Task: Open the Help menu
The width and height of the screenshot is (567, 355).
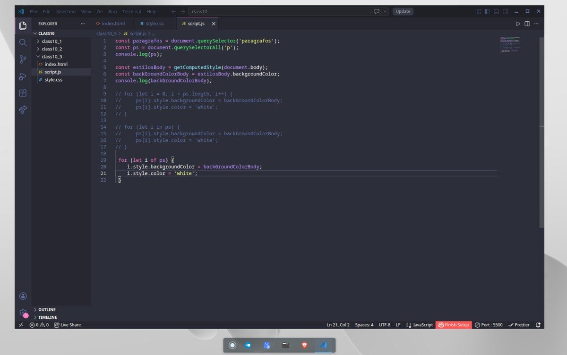Action: click(x=151, y=11)
